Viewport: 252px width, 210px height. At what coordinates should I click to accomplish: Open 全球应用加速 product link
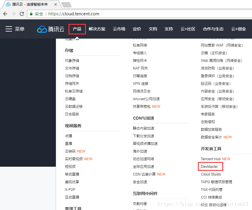pos(143,166)
